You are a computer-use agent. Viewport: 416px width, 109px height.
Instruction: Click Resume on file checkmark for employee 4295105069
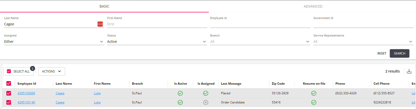(x=314, y=93)
